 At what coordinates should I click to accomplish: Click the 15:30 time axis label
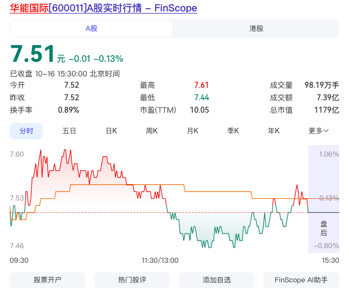coord(331,261)
